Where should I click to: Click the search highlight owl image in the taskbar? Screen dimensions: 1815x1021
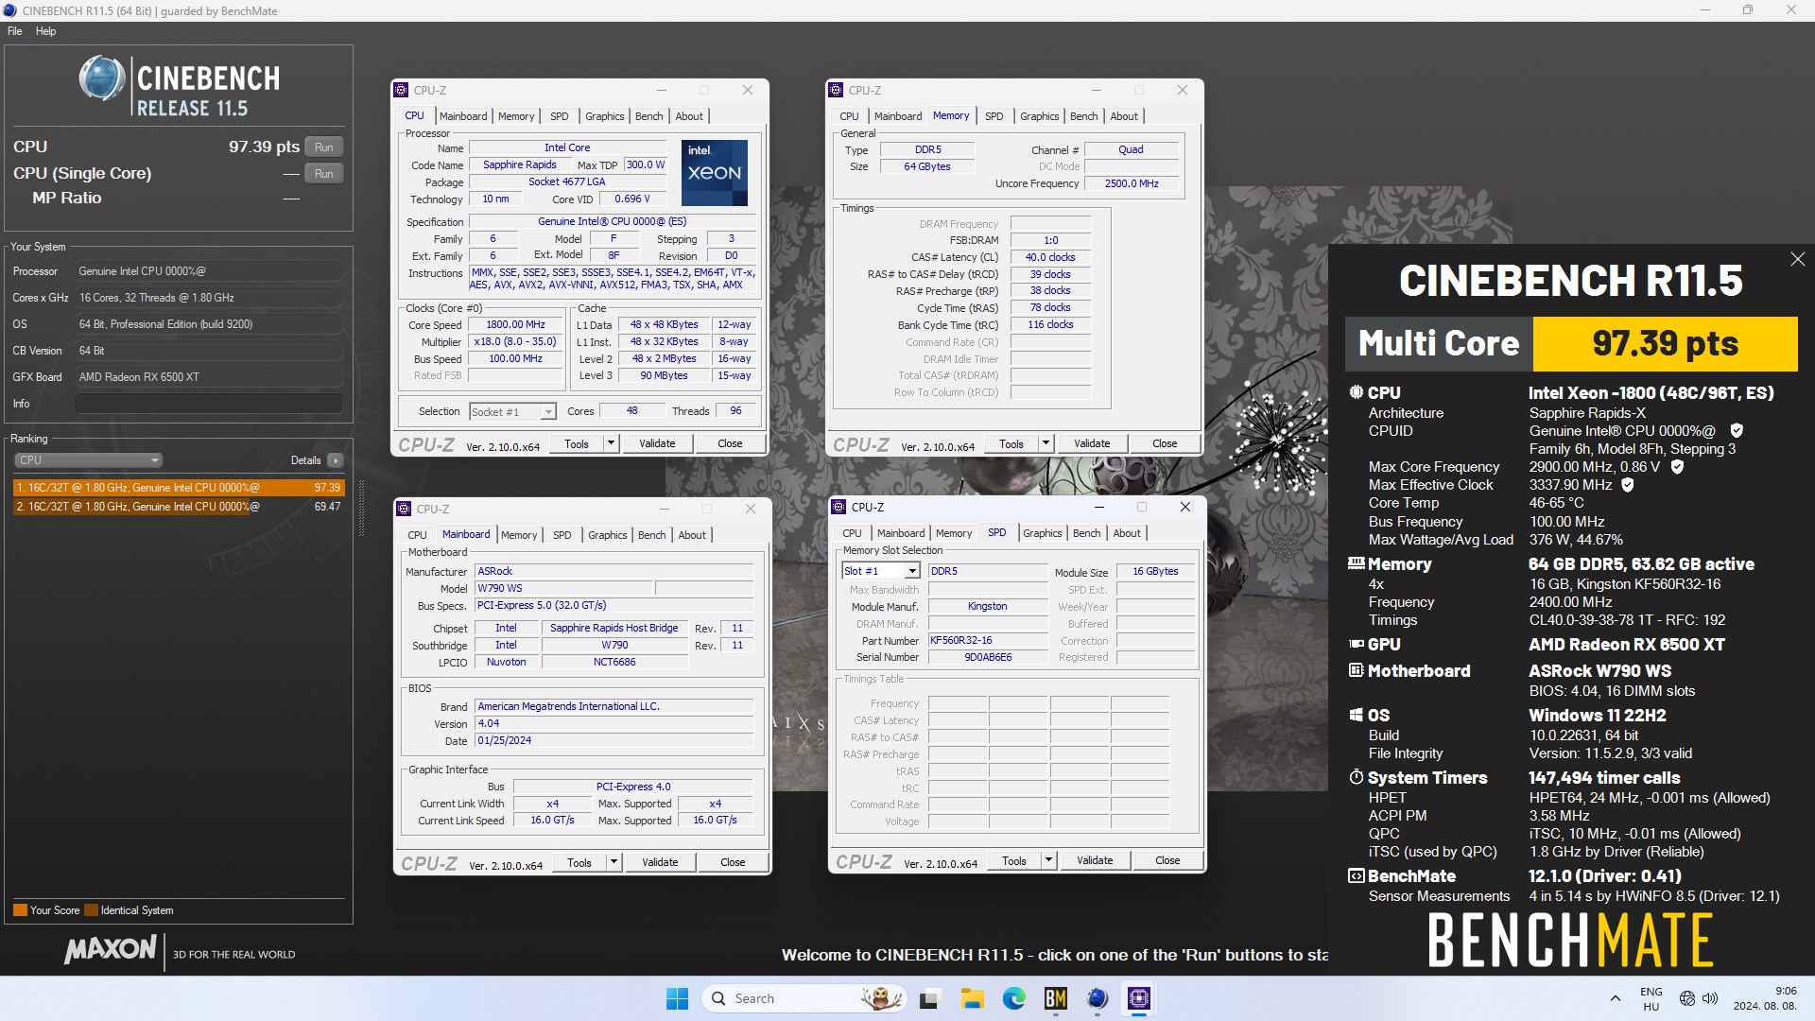pyautogui.click(x=881, y=998)
